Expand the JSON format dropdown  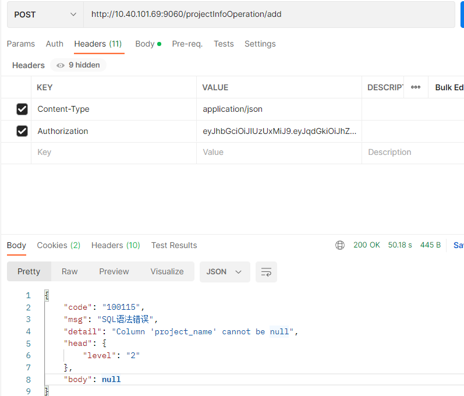pyautogui.click(x=224, y=272)
